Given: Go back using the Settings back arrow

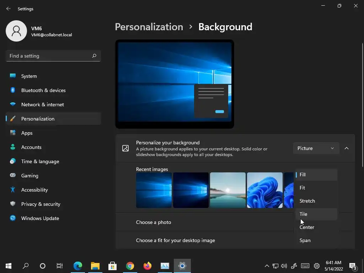Looking at the screenshot, I should coord(9,9).
